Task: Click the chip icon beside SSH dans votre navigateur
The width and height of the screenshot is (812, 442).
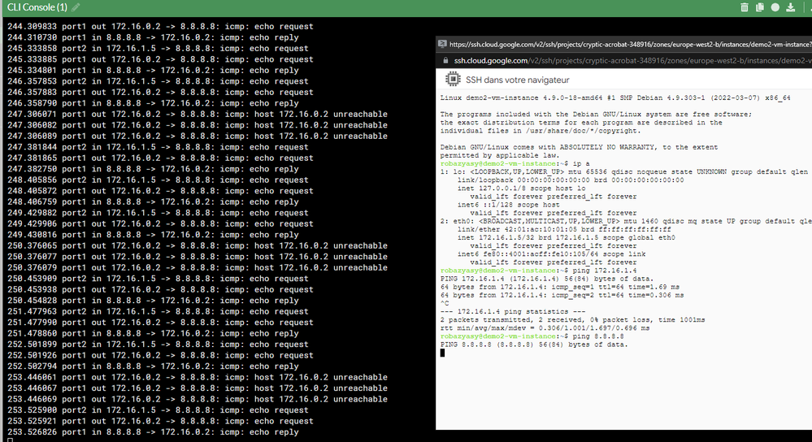Action: click(x=453, y=79)
